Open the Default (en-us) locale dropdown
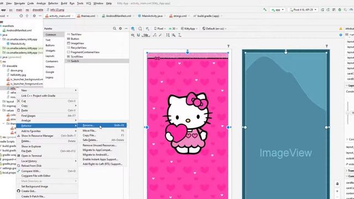This screenshot has height=199, width=354. tap(214, 29)
